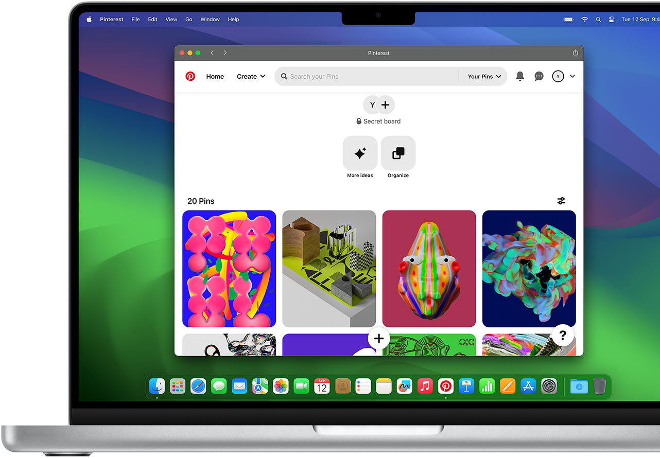Expand the accounts chevron beside profile
The height and width of the screenshot is (458, 660).
(572, 76)
